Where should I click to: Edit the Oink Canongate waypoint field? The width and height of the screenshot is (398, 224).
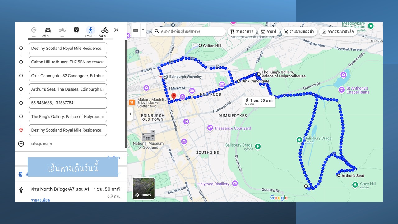coord(68,76)
